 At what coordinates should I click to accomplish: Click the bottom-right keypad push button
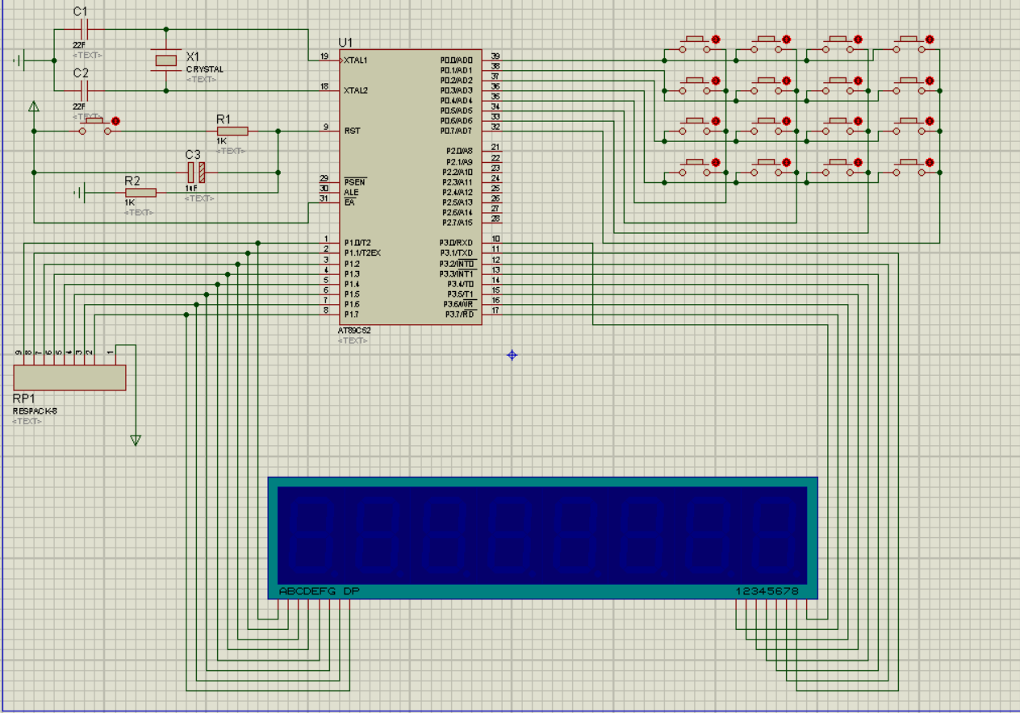click(908, 168)
